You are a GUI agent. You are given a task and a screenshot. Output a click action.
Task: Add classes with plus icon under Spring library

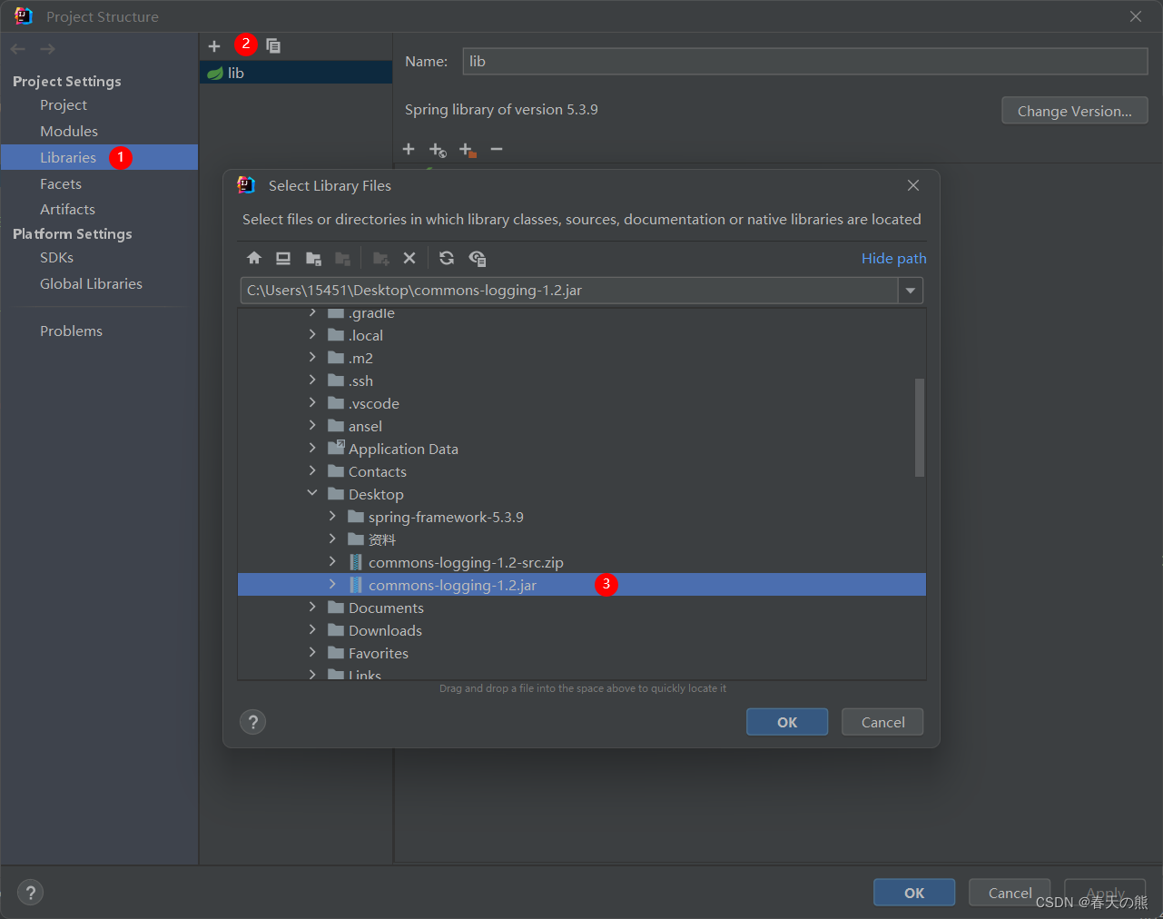[x=409, y=149]
